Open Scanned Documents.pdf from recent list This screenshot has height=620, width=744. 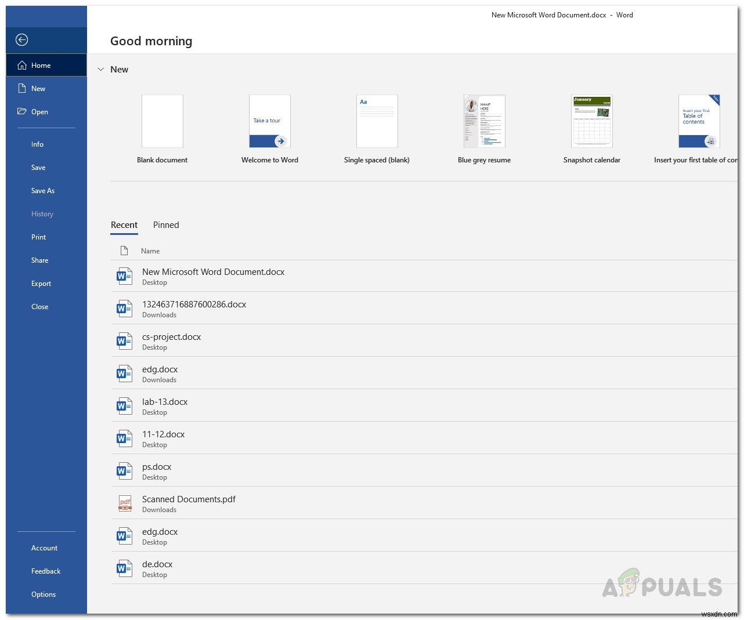pos(424,503)
